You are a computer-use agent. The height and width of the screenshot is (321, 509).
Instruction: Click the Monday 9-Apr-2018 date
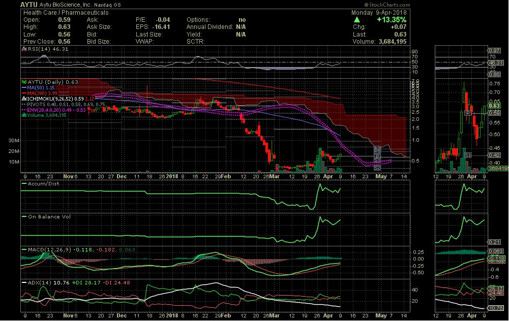(x=379, y=13)
